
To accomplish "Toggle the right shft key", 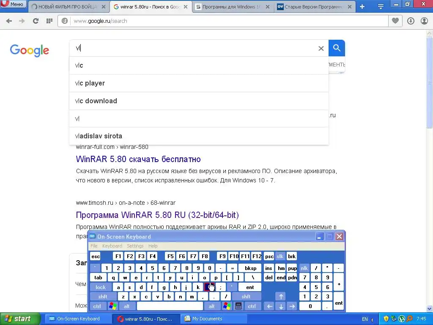I will pos(246,297).
